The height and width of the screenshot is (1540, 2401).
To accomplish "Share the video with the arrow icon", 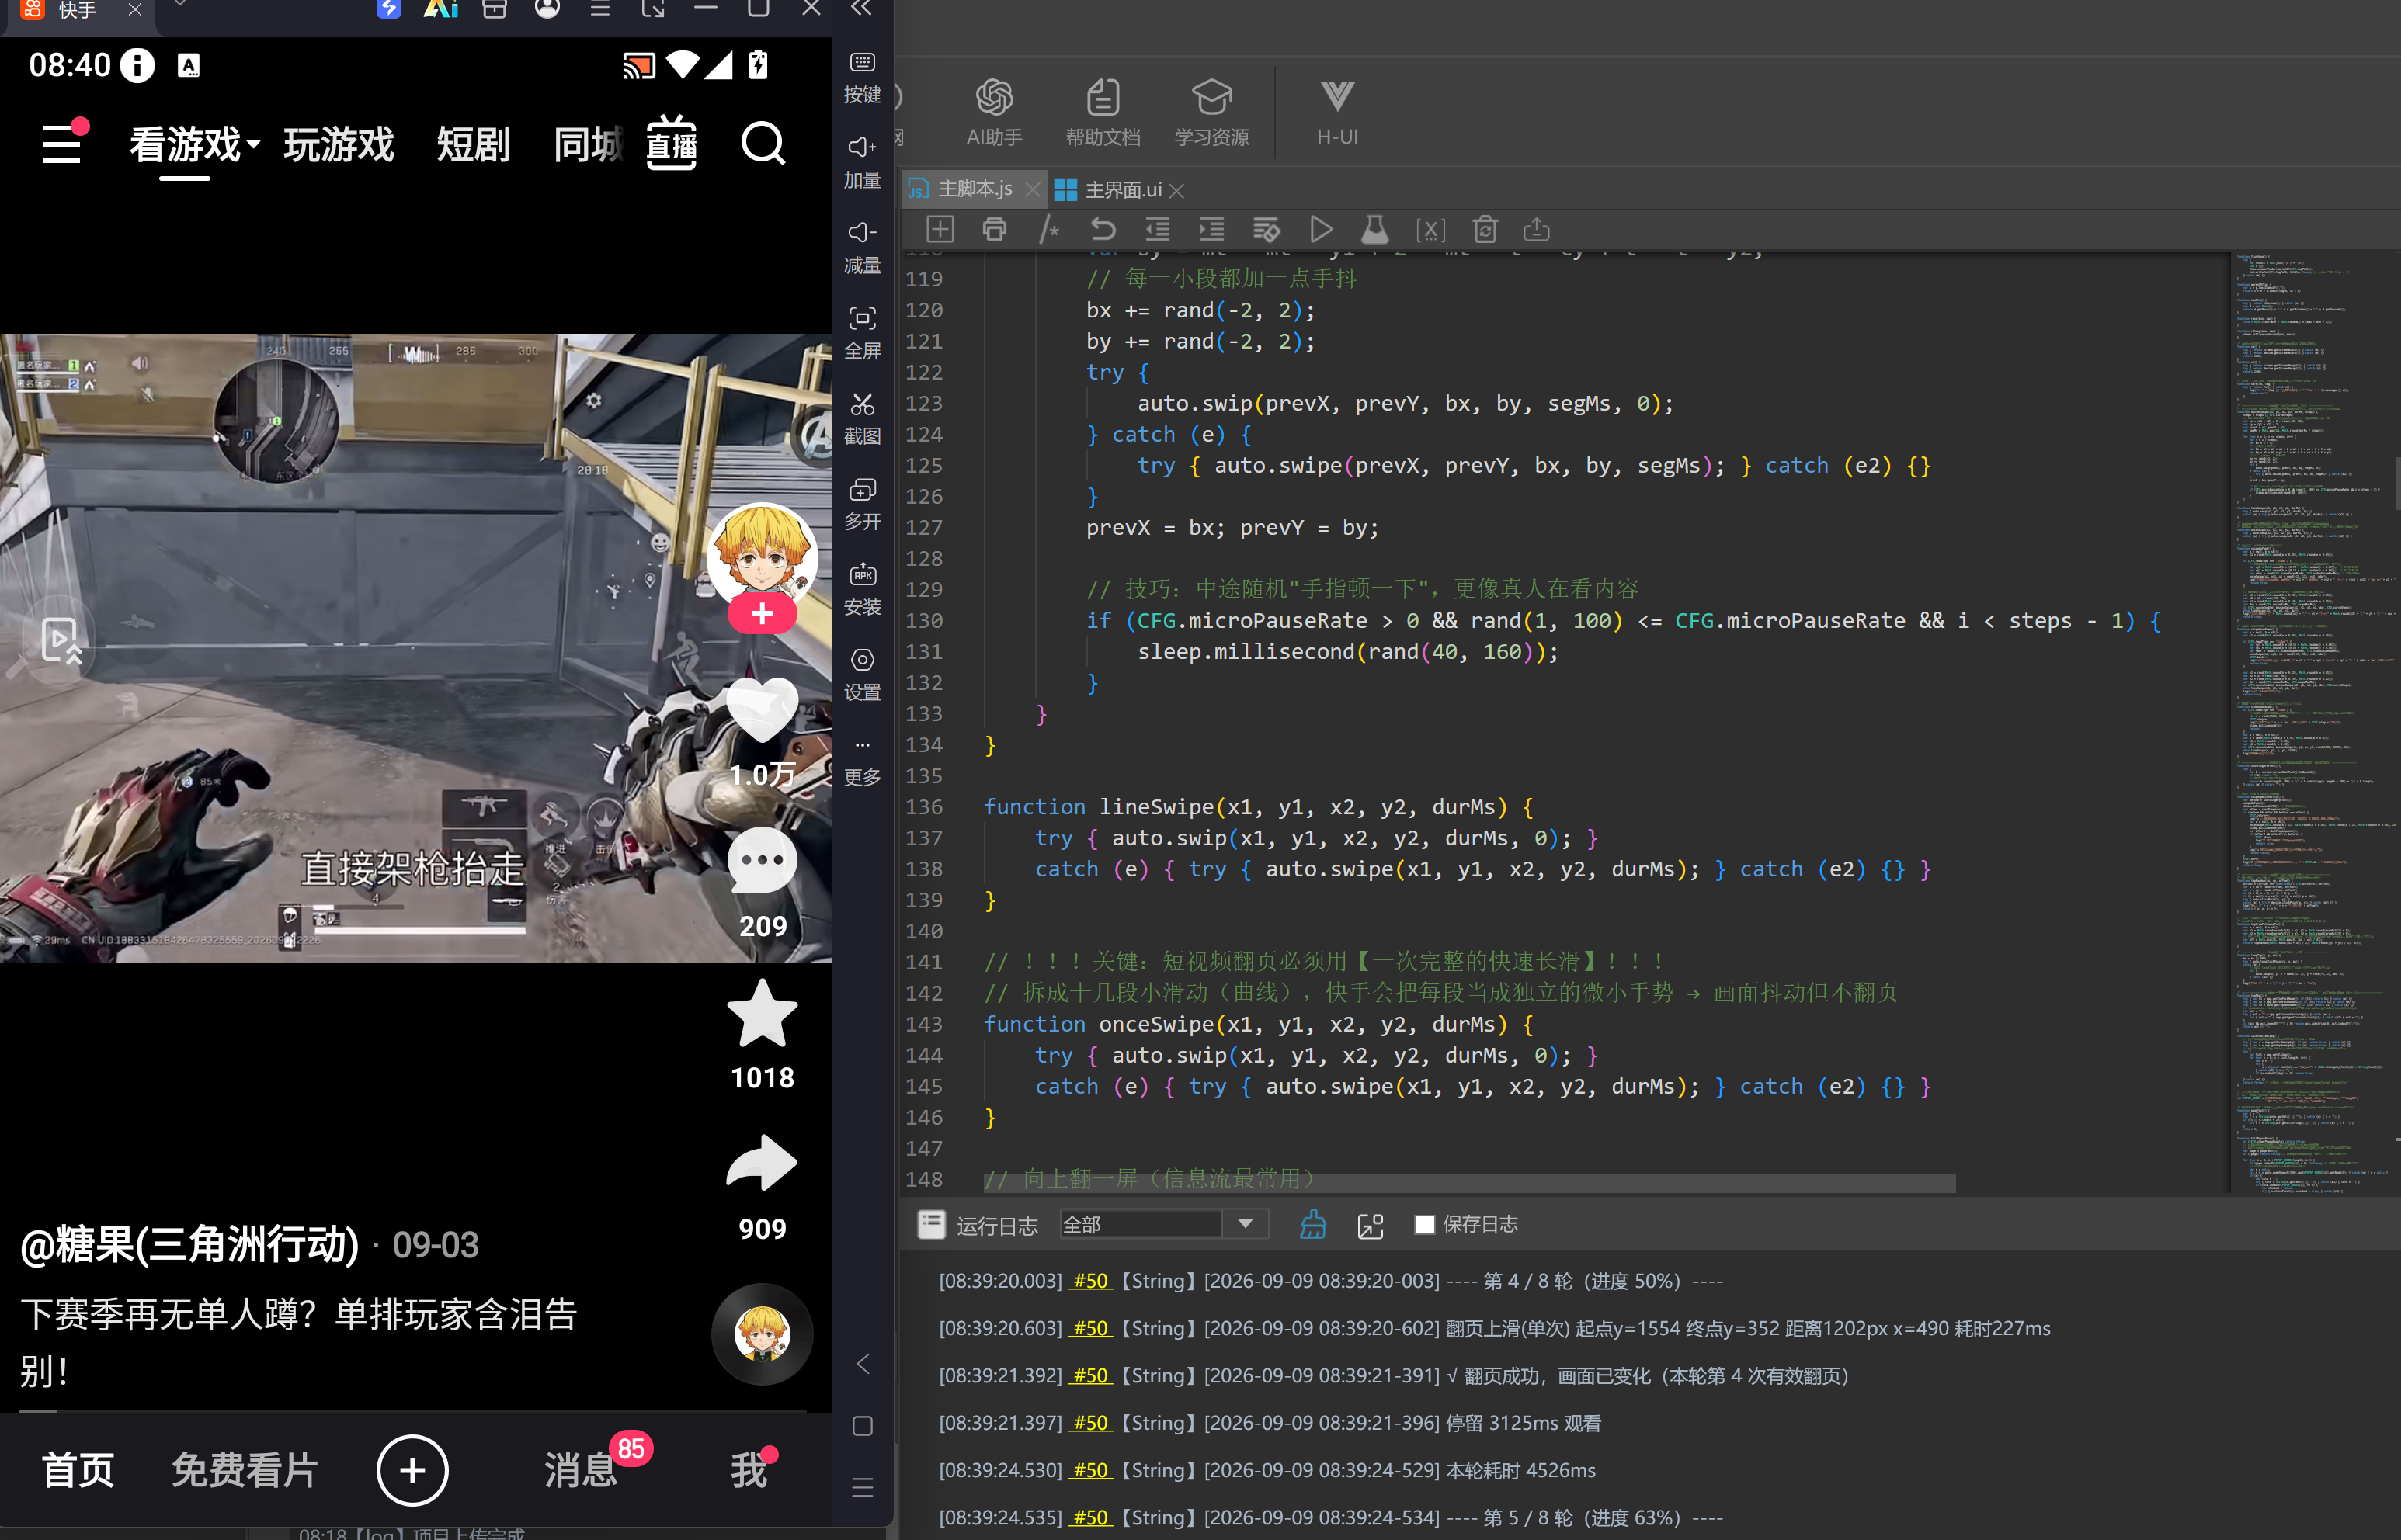I will (x=763, y=1163).
